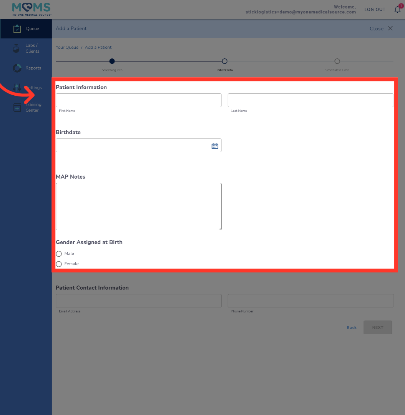Open the notifications bell icon
The height and width of the screenshot is (415, 405).
click(x=397, y=9)
